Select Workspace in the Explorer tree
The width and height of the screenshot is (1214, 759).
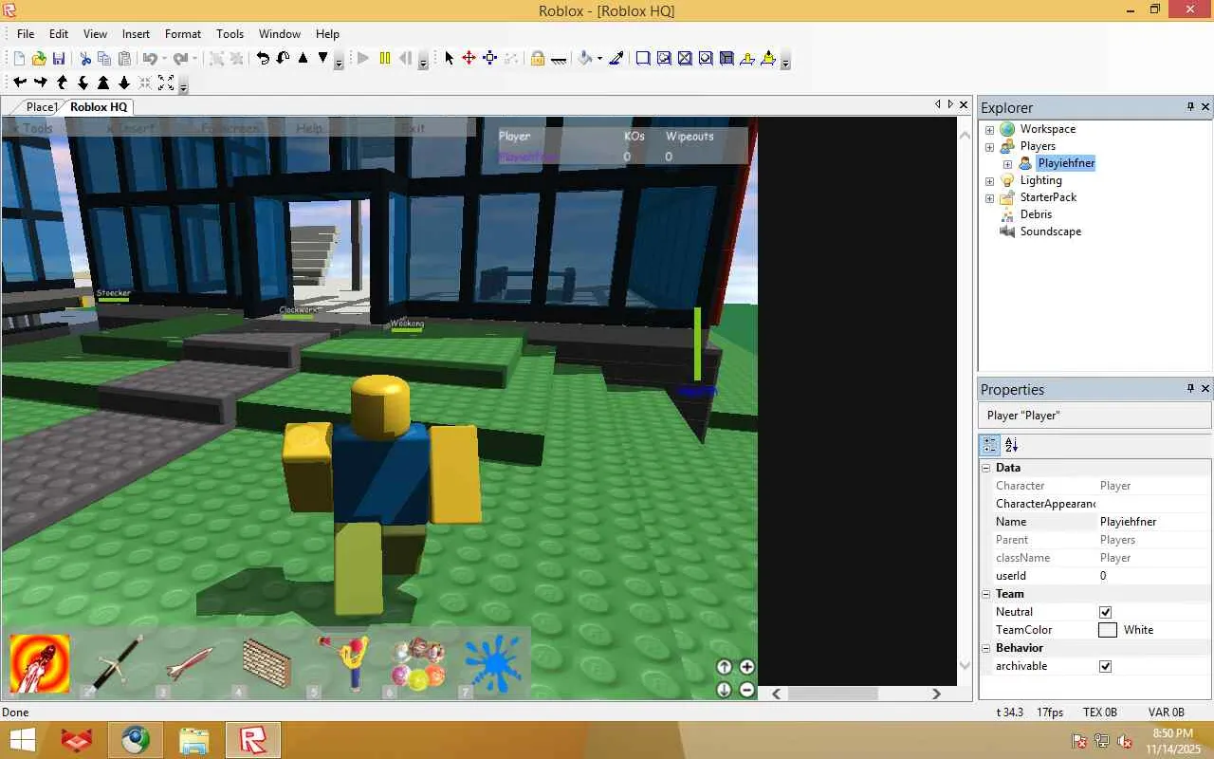tap(1047, 129)
